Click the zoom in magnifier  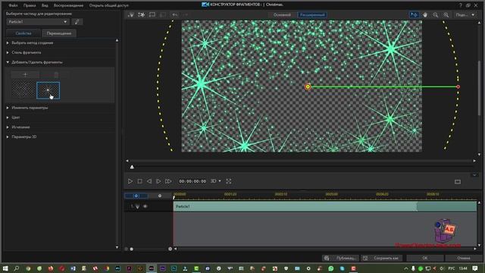click(x=446, y=14)
